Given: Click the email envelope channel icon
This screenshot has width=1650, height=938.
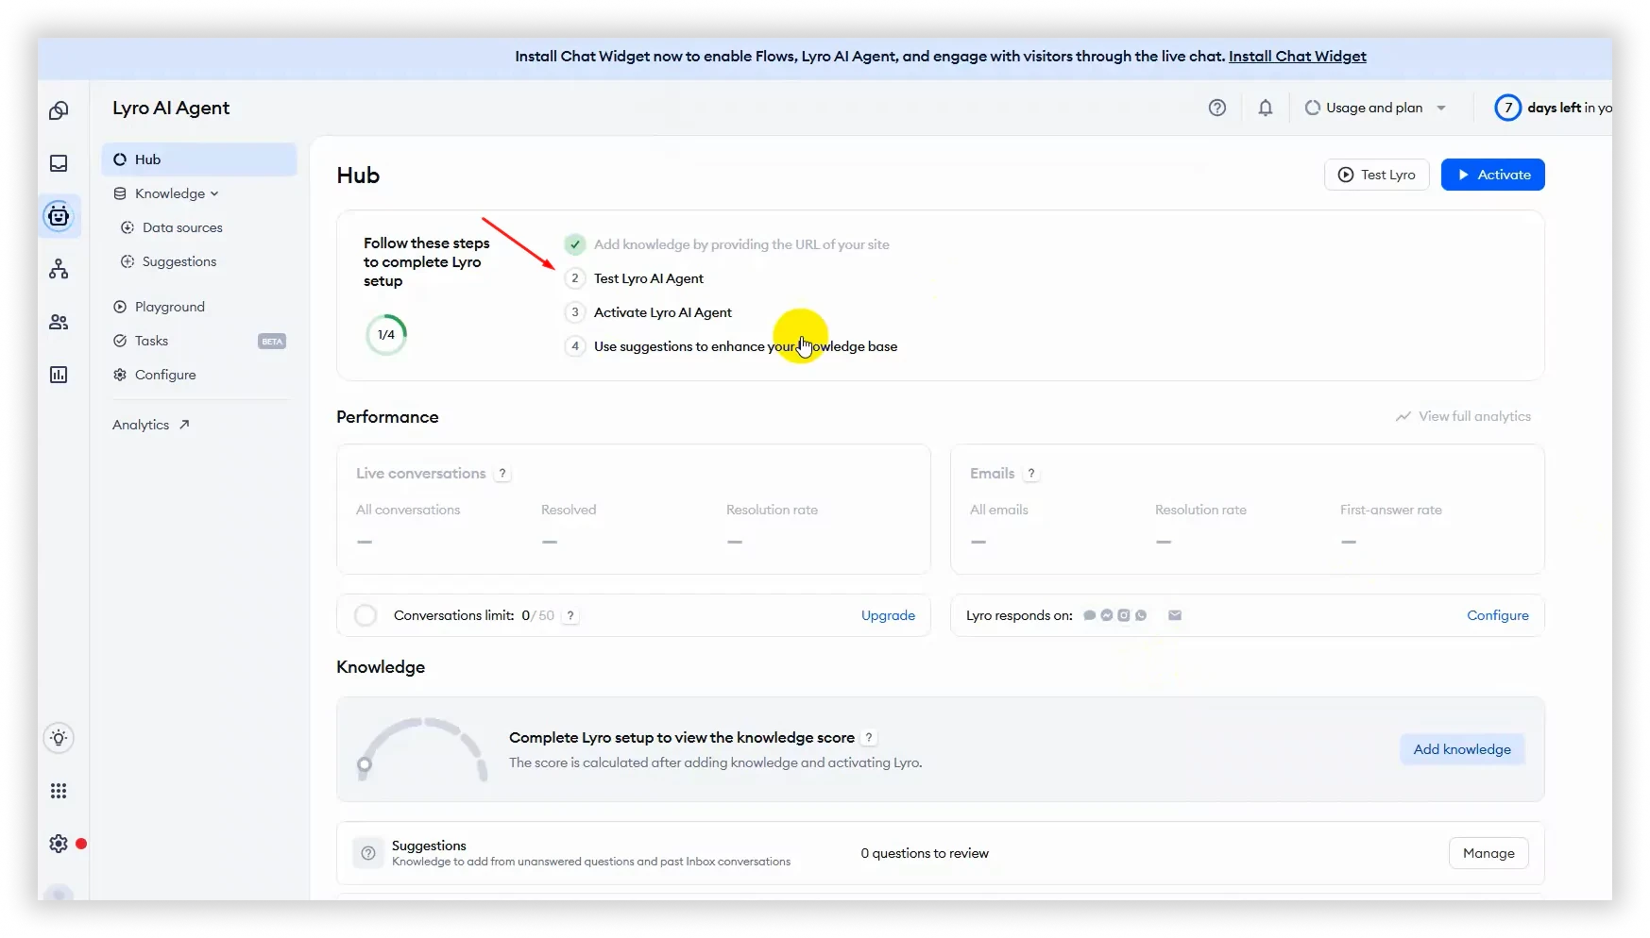Looking at the screenshot, I should pyautogui.click(x=1175, y=615).
